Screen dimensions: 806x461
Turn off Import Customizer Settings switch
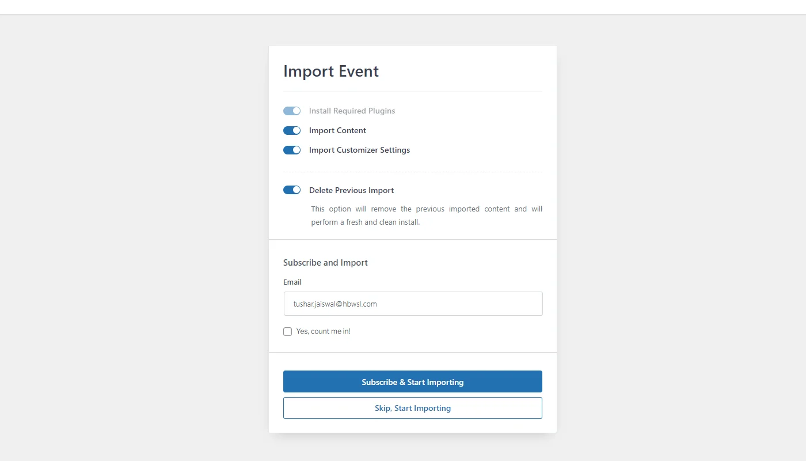click(x=292, y=150)
